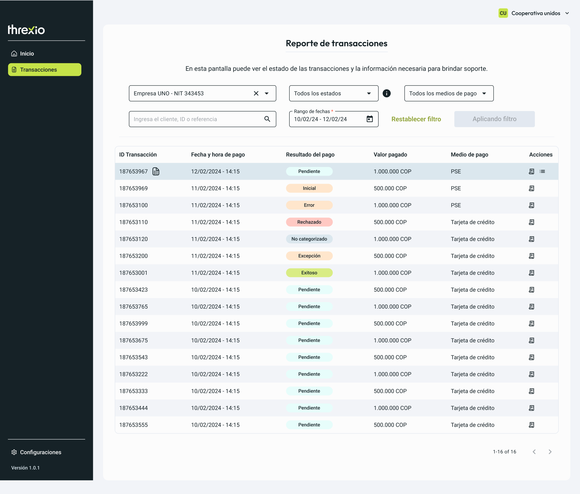Click the document icon next to ID 187653967
Viewport: 580px width, 494px height.
pyautogui.click(x=156, y=171)
